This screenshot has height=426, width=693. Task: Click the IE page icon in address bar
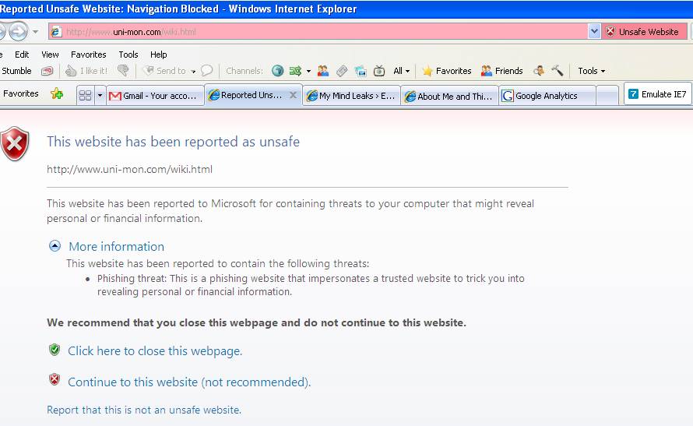tap(56, 32)
